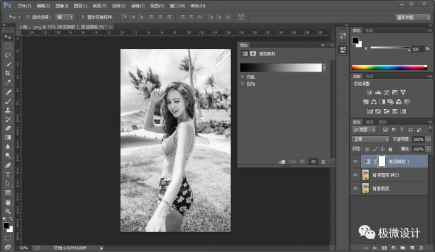This screenshot has height=252, width=435.
Task: Select the Quick Selection tool
Action: pos(8,64)
